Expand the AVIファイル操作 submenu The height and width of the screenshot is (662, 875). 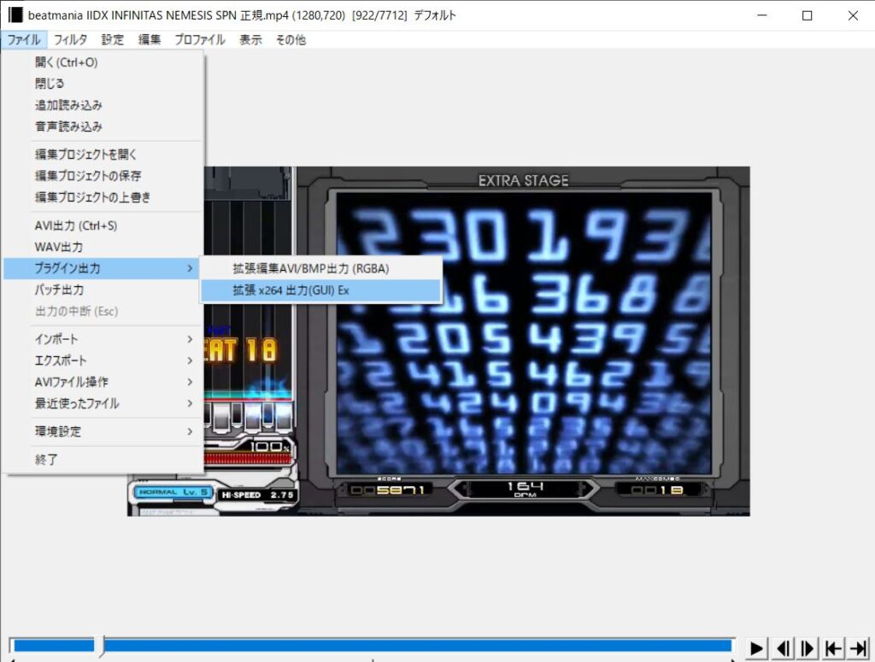tap(103, 382)
